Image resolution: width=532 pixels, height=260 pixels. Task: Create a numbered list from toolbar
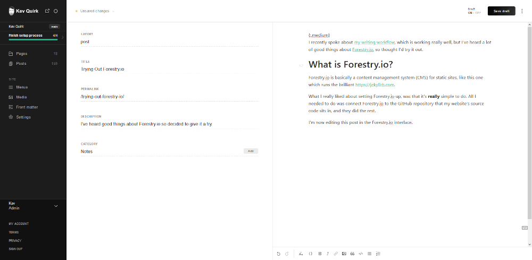[378, 254]
